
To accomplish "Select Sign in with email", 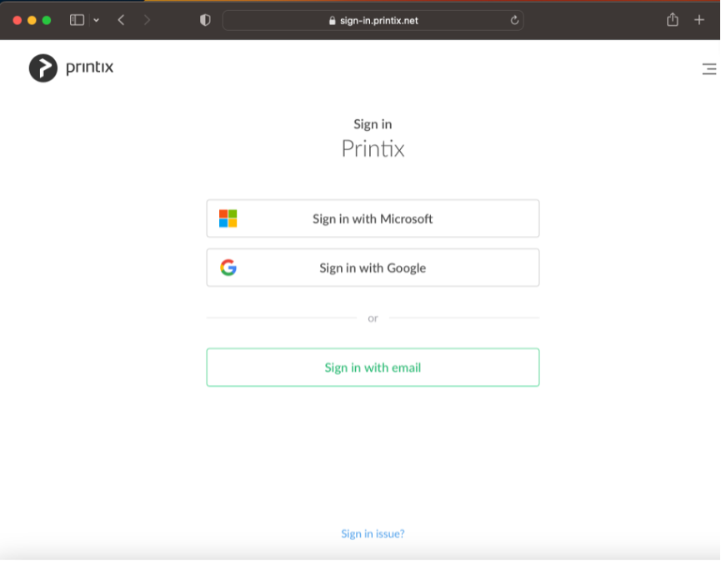I will click(x=373, y=368).
